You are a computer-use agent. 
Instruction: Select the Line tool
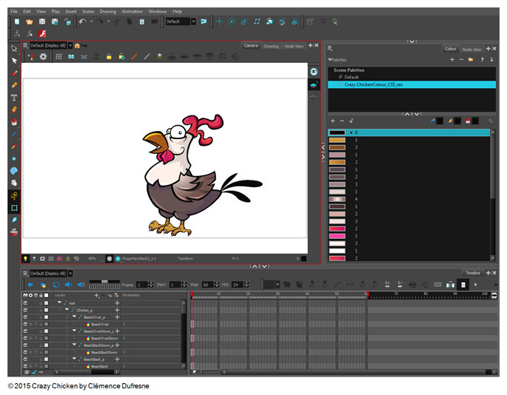14,134
